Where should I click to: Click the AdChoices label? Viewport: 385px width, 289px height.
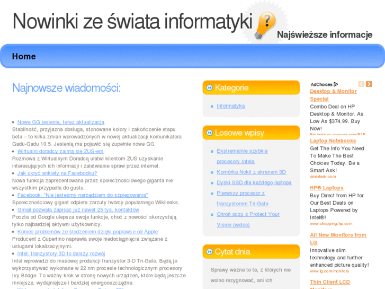coord(321,84)
